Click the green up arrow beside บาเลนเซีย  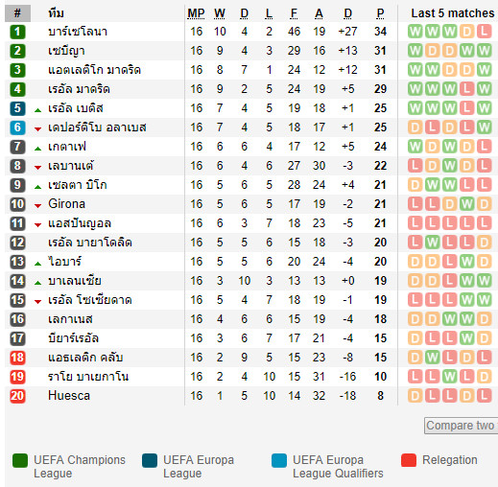tap(37, 283)
